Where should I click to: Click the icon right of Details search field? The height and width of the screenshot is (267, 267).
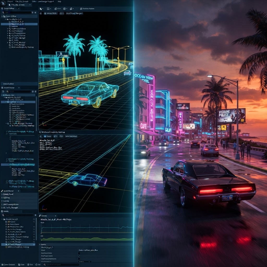[x=35, y=215]
